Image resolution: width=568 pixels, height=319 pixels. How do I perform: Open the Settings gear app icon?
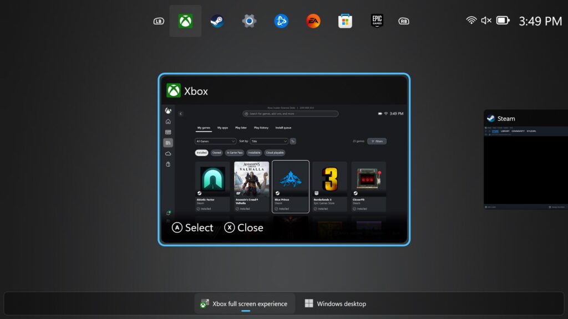click(x=249, y=21)
